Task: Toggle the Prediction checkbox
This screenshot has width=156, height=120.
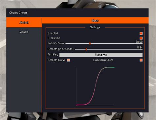Action: tap(141, 38)
